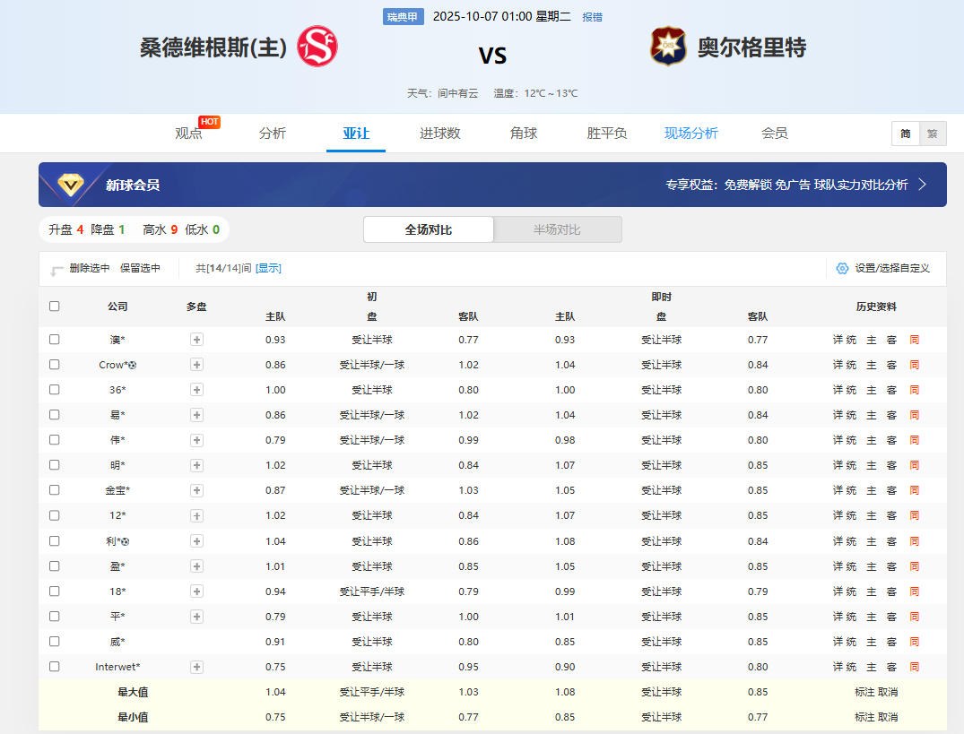Image resolution: width=964 pixels, height=734 pixels.
Task: Open the 胜平负 tab
Action: coord(606,133)
